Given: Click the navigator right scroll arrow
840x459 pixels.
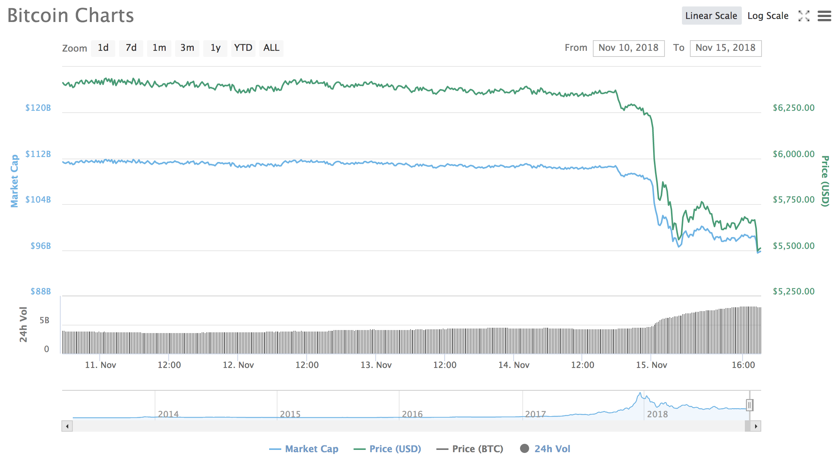Looking at the screenshot, I should (756, 426).
